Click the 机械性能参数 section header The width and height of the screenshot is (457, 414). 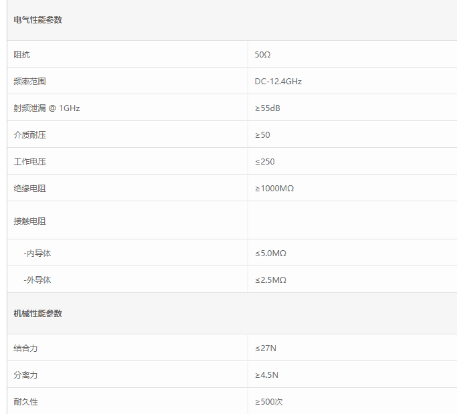coord(37,314)
